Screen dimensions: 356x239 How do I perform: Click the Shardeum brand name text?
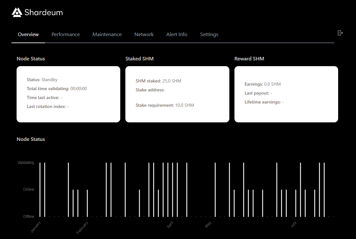pos(44,12)
